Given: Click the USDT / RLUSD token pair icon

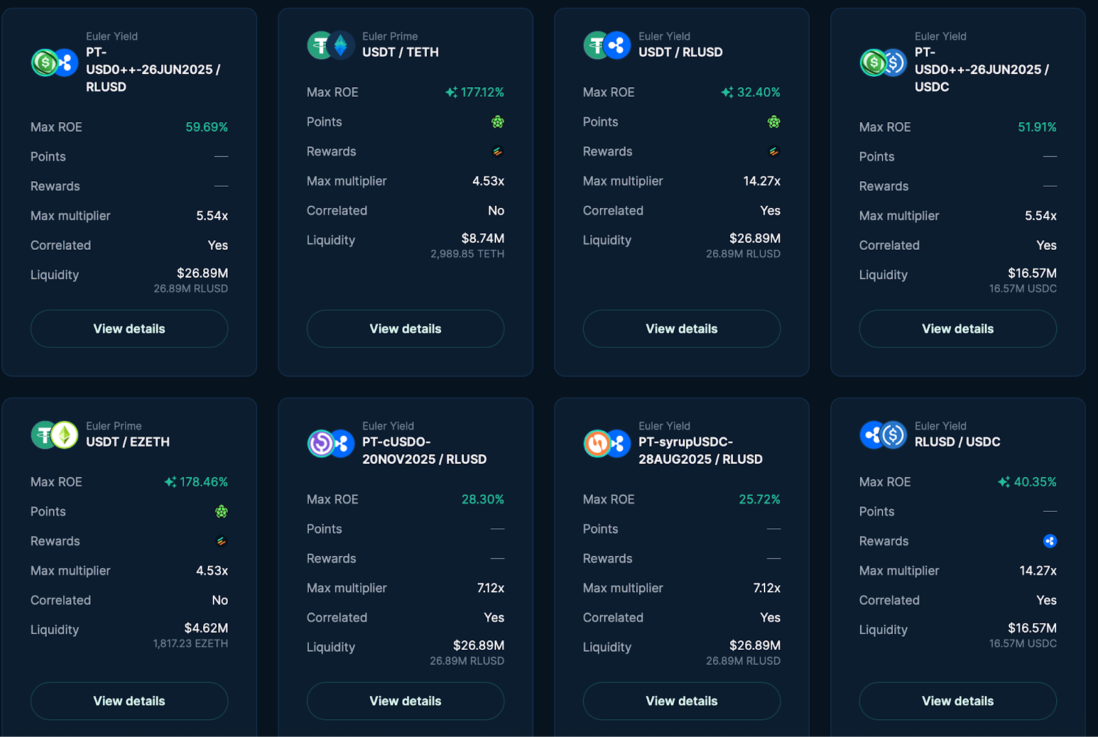Looking at the screenshot, I should pyautogui.click(x=607, y=46).
